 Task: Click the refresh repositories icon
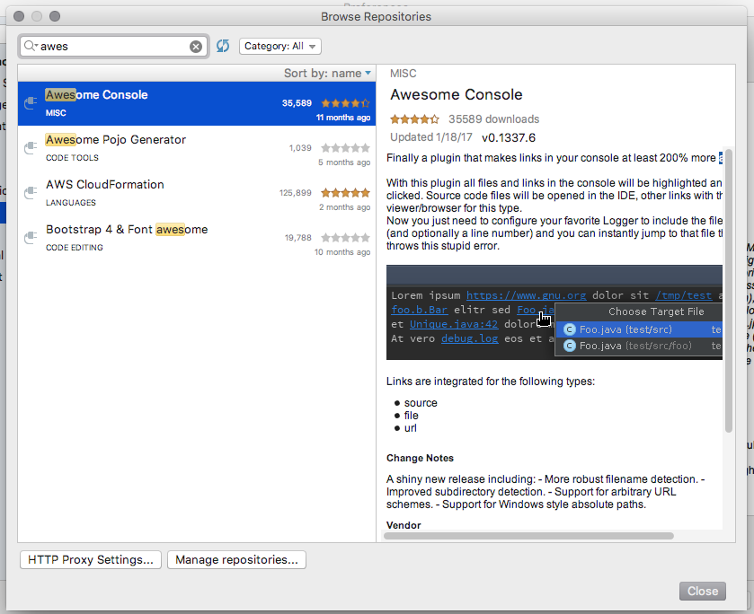223,46
